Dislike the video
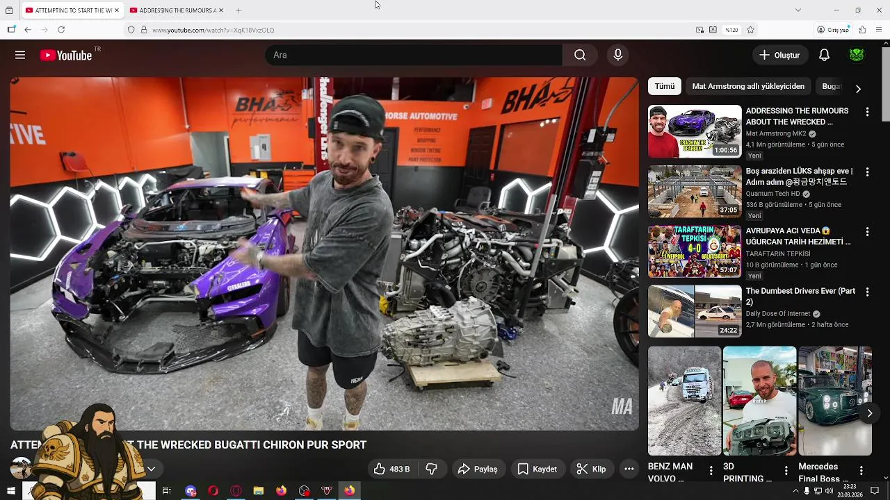Viewport: 890px width, 500px height. (431, 469)
